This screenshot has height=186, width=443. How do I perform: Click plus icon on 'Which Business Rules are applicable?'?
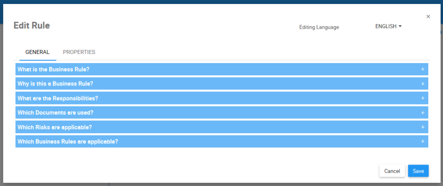click(423, 141)
